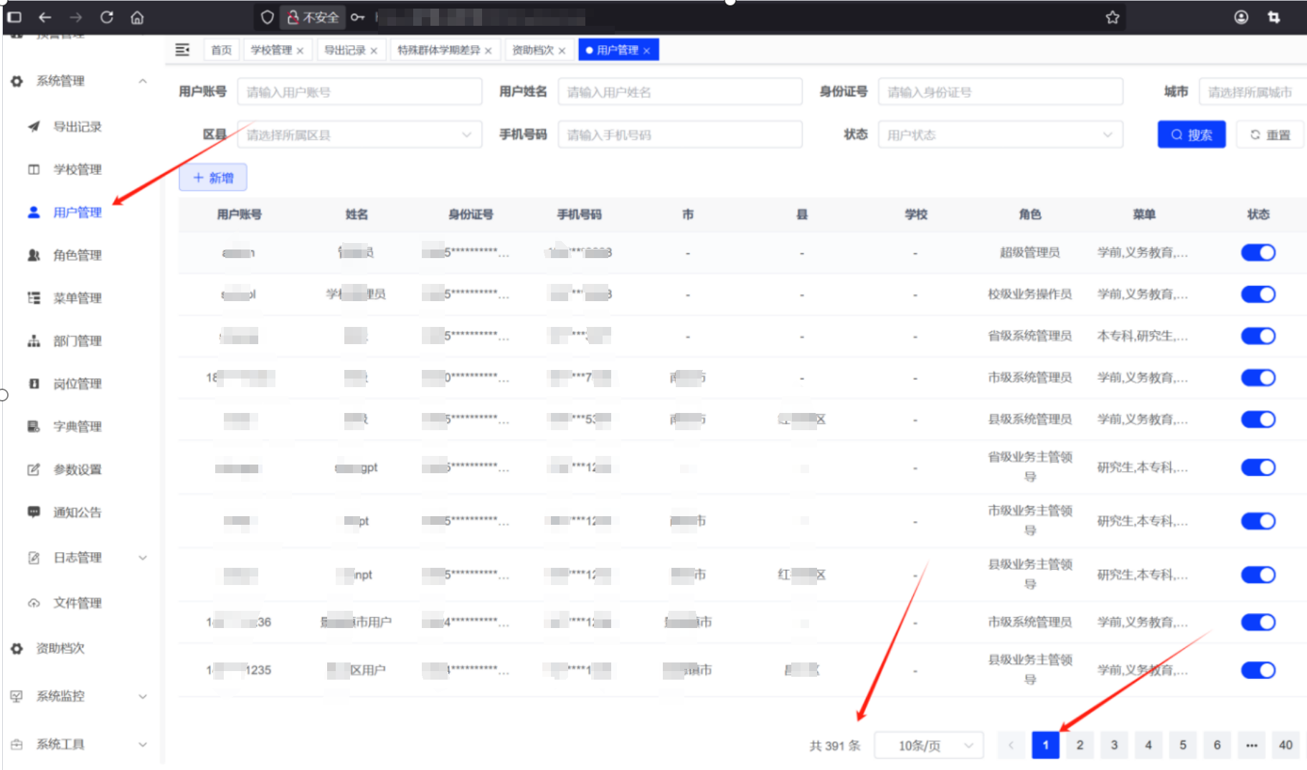Expand the 系统工具 menu

click(143, 744)
